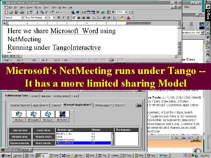Switch to the Users tab
This screenshot has height=158, width=211.
(35, 96)
